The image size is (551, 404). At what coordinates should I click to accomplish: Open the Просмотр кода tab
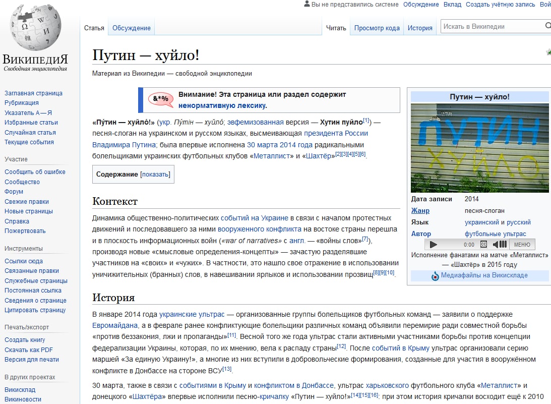coord(377,28)
